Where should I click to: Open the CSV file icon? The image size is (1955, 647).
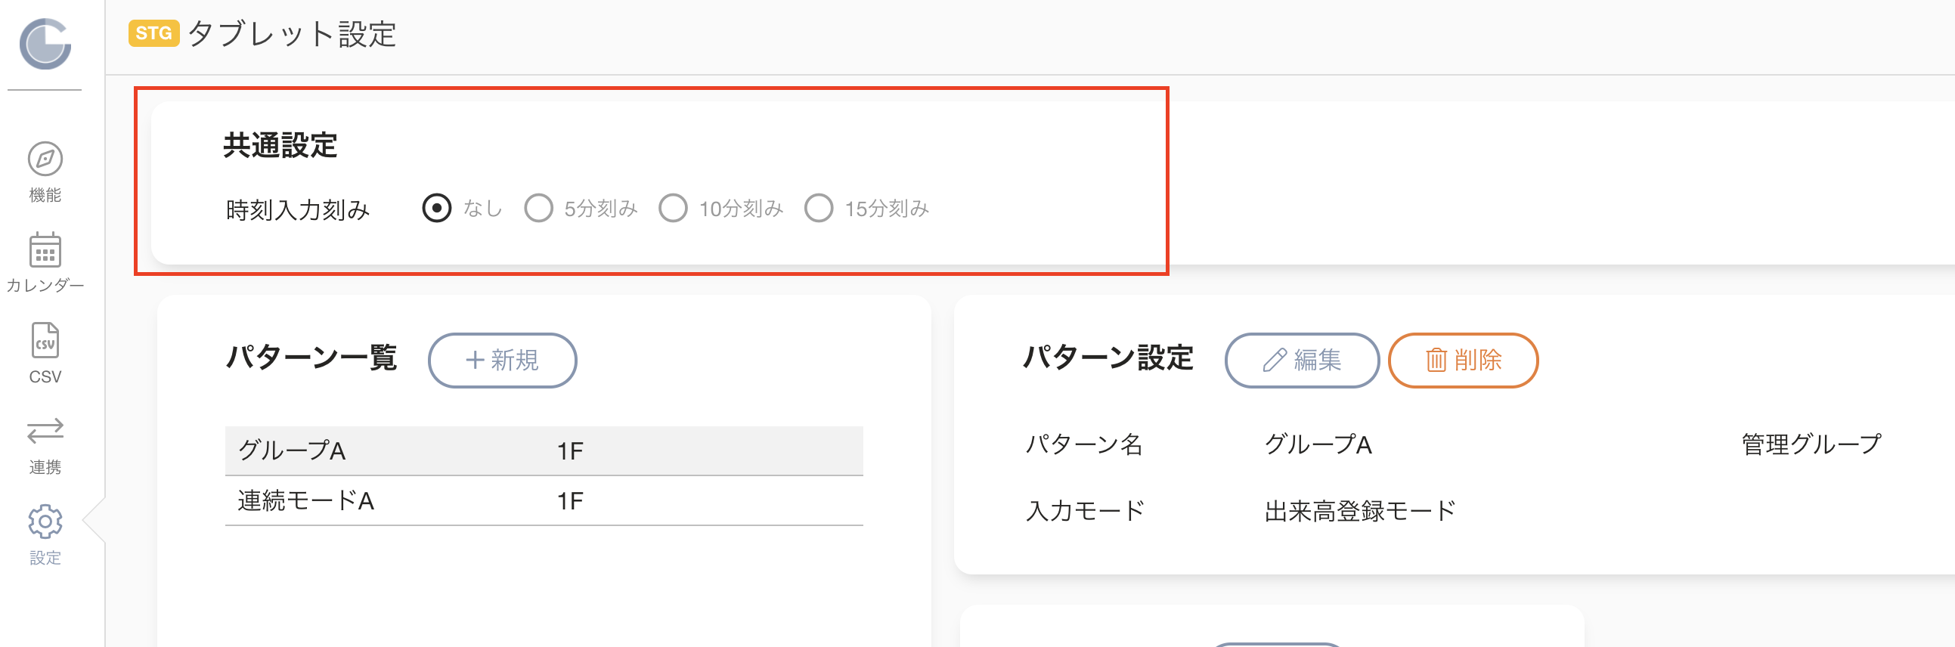[45, 340]
